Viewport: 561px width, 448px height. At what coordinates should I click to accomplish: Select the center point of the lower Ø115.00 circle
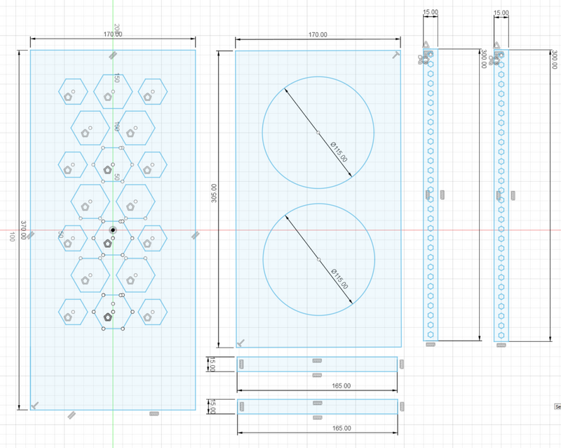pyautogui.click(x=319, y=260)
